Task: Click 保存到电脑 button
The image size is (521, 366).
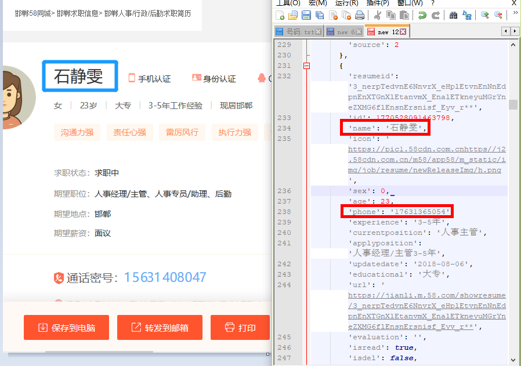Action: pos(67,328)
